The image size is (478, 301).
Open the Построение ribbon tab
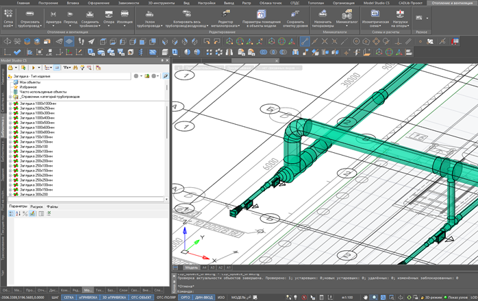click(48, 3)
